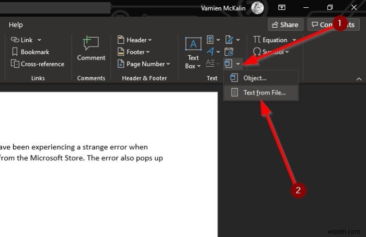
Task: Collapse the ribbon with the chevron
Action: click(x=359, y=78)
